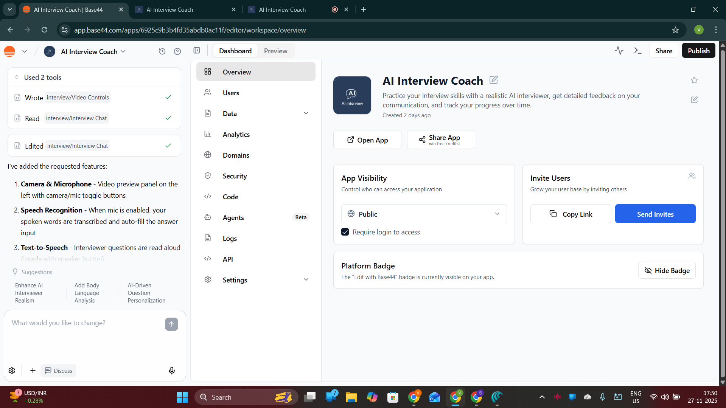Viewport: 726px width, 408px height.
Task: Uncheck Require login to access
Action: coord(345,232)
